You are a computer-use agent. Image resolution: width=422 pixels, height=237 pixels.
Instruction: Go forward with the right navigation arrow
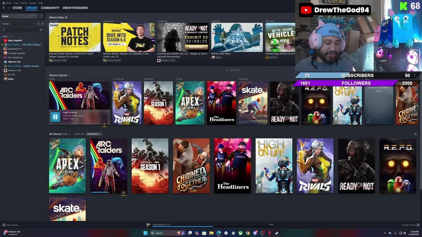pos(9,8)
